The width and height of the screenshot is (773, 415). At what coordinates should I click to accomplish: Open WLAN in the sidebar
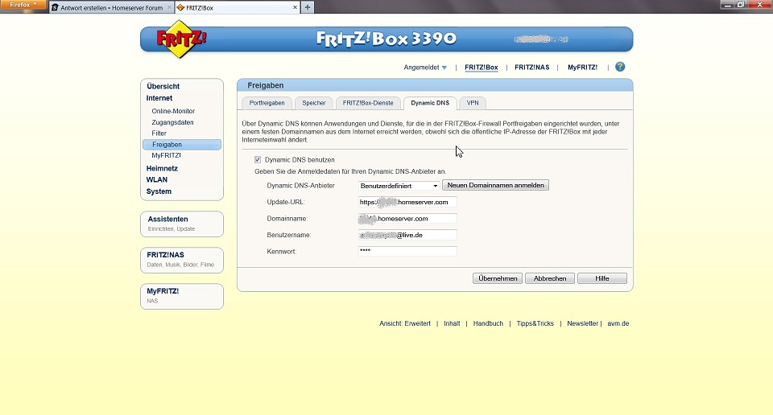pos(157,179)
